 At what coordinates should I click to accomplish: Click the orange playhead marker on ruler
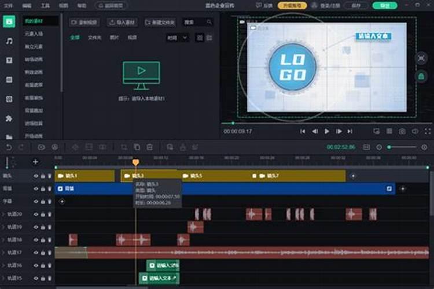[x=135, y=162]
